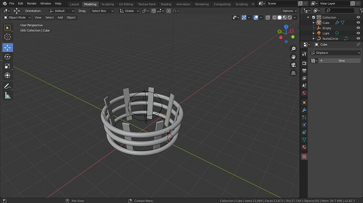This screenshot has width=363, height=203.
Task: Open the Object Data green triangle tab
Action: [x=304, y=140]
